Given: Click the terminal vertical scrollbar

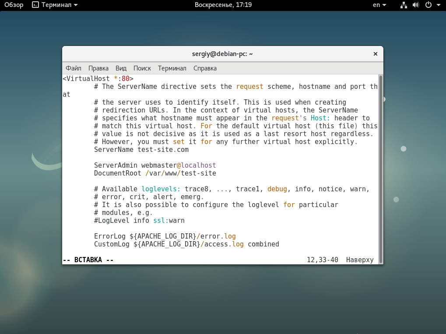Looking at the screenshot, I should [x=380, y=169].
